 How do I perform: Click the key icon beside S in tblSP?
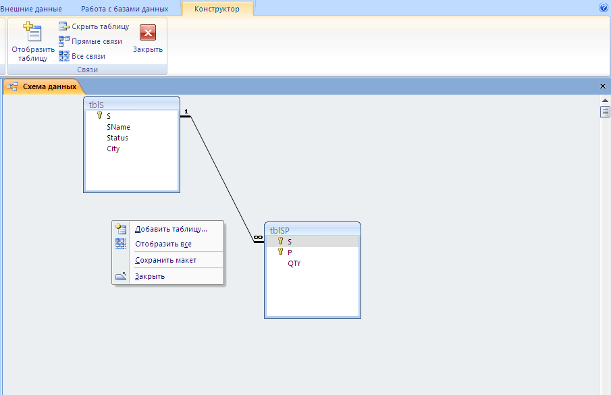281,241
